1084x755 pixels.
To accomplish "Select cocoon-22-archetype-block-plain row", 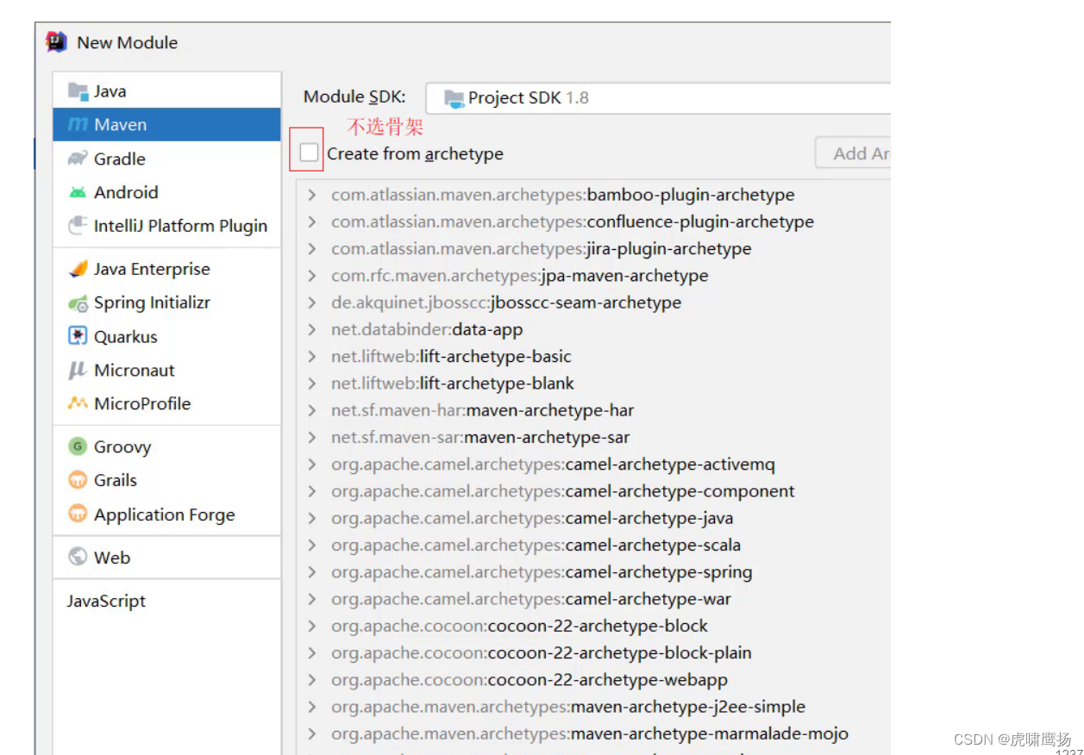I will click(x=593, y=652).
